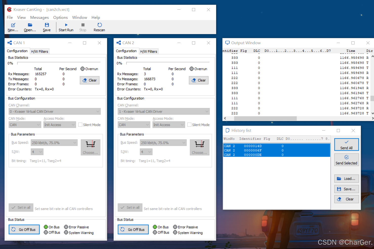Load a history list file

point(346,179)
